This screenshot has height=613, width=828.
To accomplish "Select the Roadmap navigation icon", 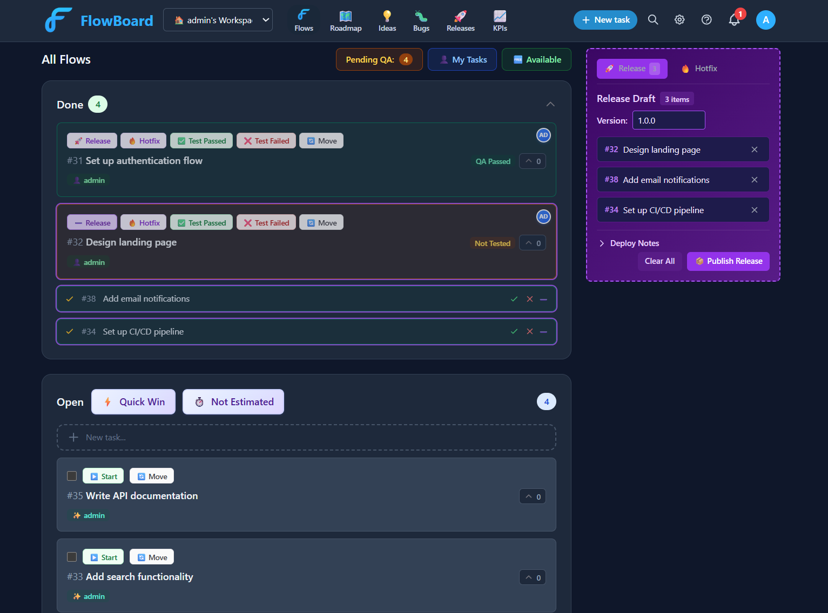I will coord(346,16).
